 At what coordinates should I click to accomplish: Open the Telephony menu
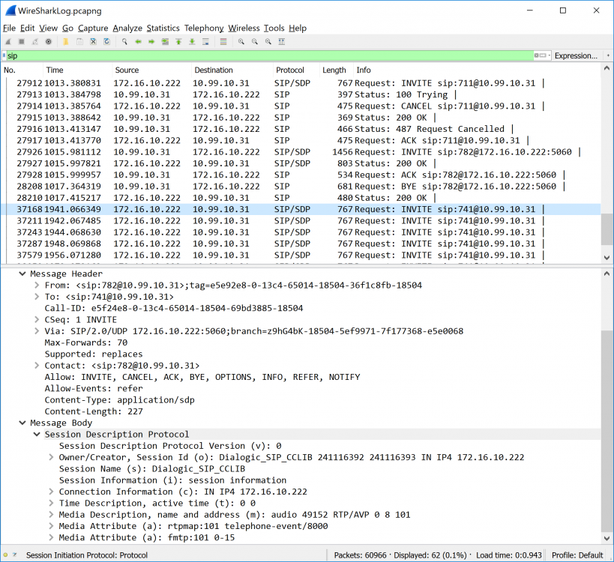(x=204, y=28)
